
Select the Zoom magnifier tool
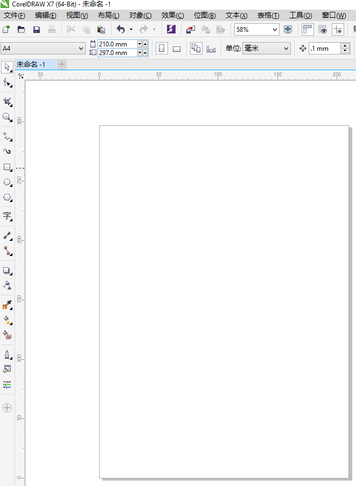coord(7,117)
